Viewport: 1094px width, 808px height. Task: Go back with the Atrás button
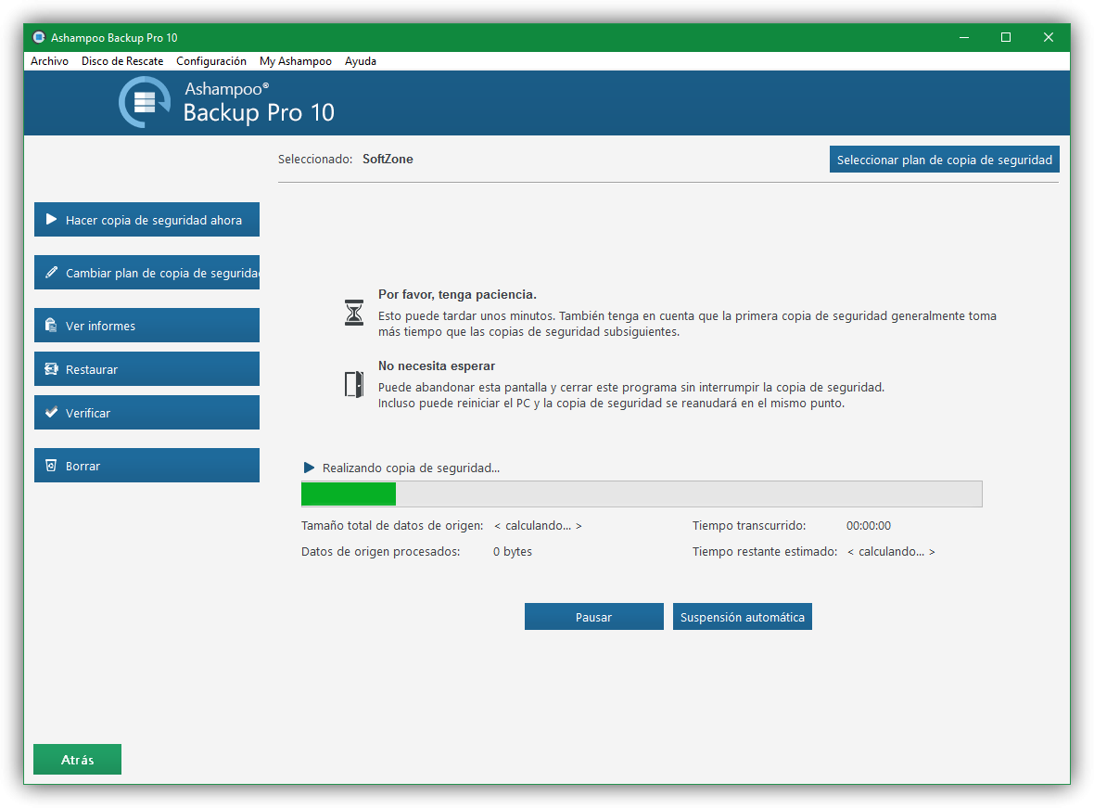pyautogui.click(x=78, y=759)
